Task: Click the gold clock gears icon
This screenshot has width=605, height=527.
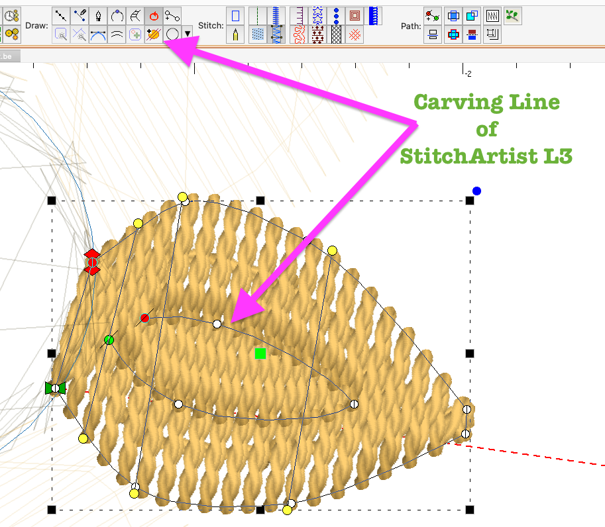Action: tap(11, 15)
